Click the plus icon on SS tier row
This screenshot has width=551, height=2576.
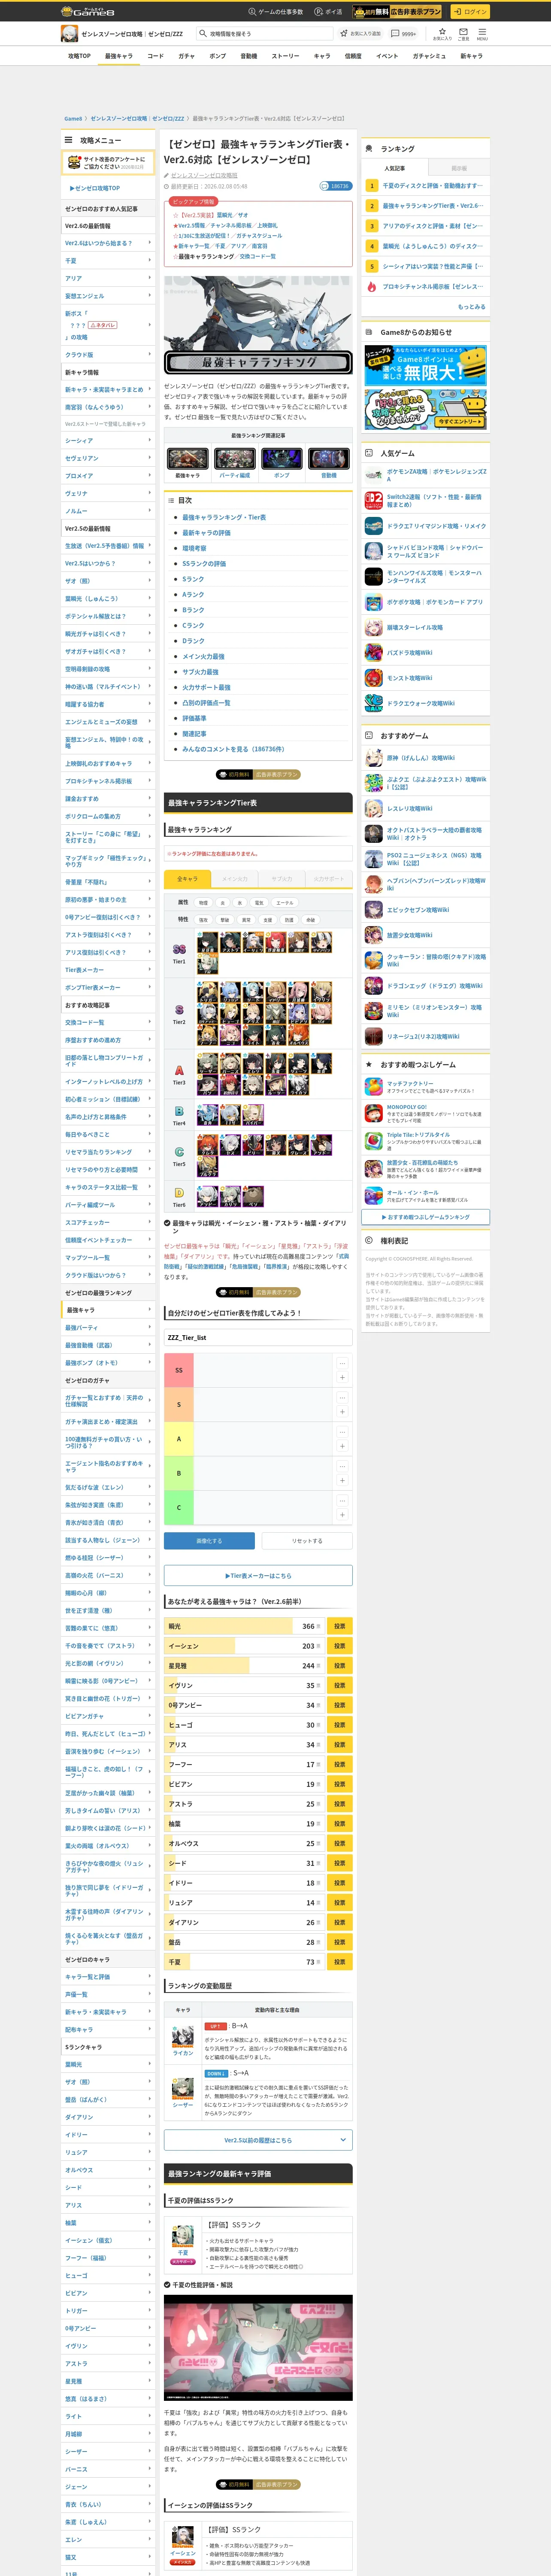point(342,1377)
